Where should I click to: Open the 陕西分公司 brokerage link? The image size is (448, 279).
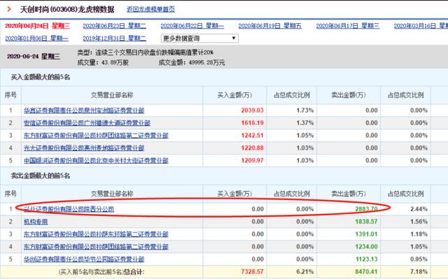[x=69, y=209]
